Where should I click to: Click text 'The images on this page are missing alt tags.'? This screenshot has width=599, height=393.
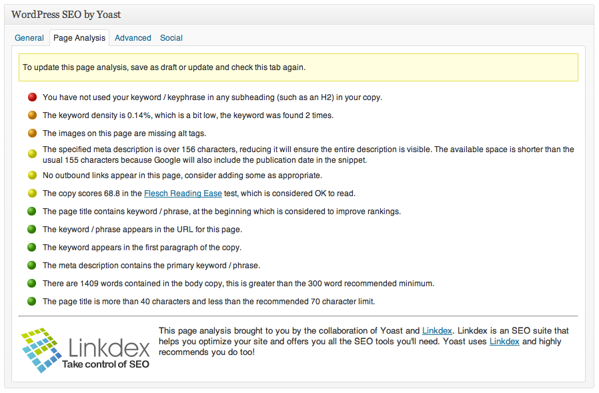click(125, 133)
